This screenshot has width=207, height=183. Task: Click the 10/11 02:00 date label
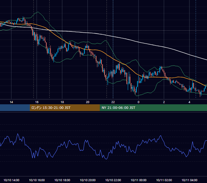pos(164,180)
